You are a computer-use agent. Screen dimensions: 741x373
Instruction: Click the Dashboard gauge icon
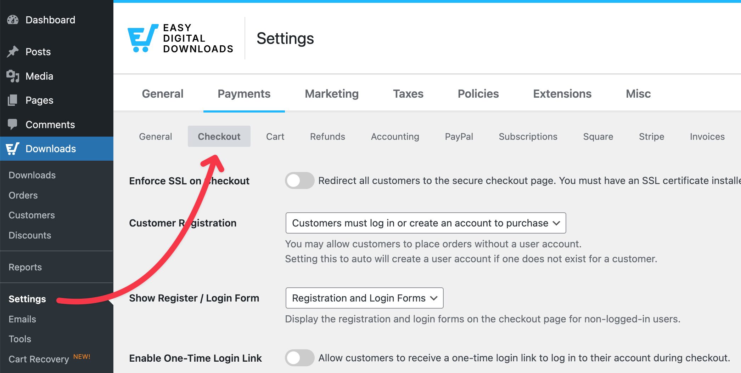(13, 20)
